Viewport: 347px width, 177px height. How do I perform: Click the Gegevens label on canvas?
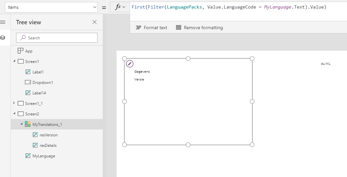click(x=142, y=71)
